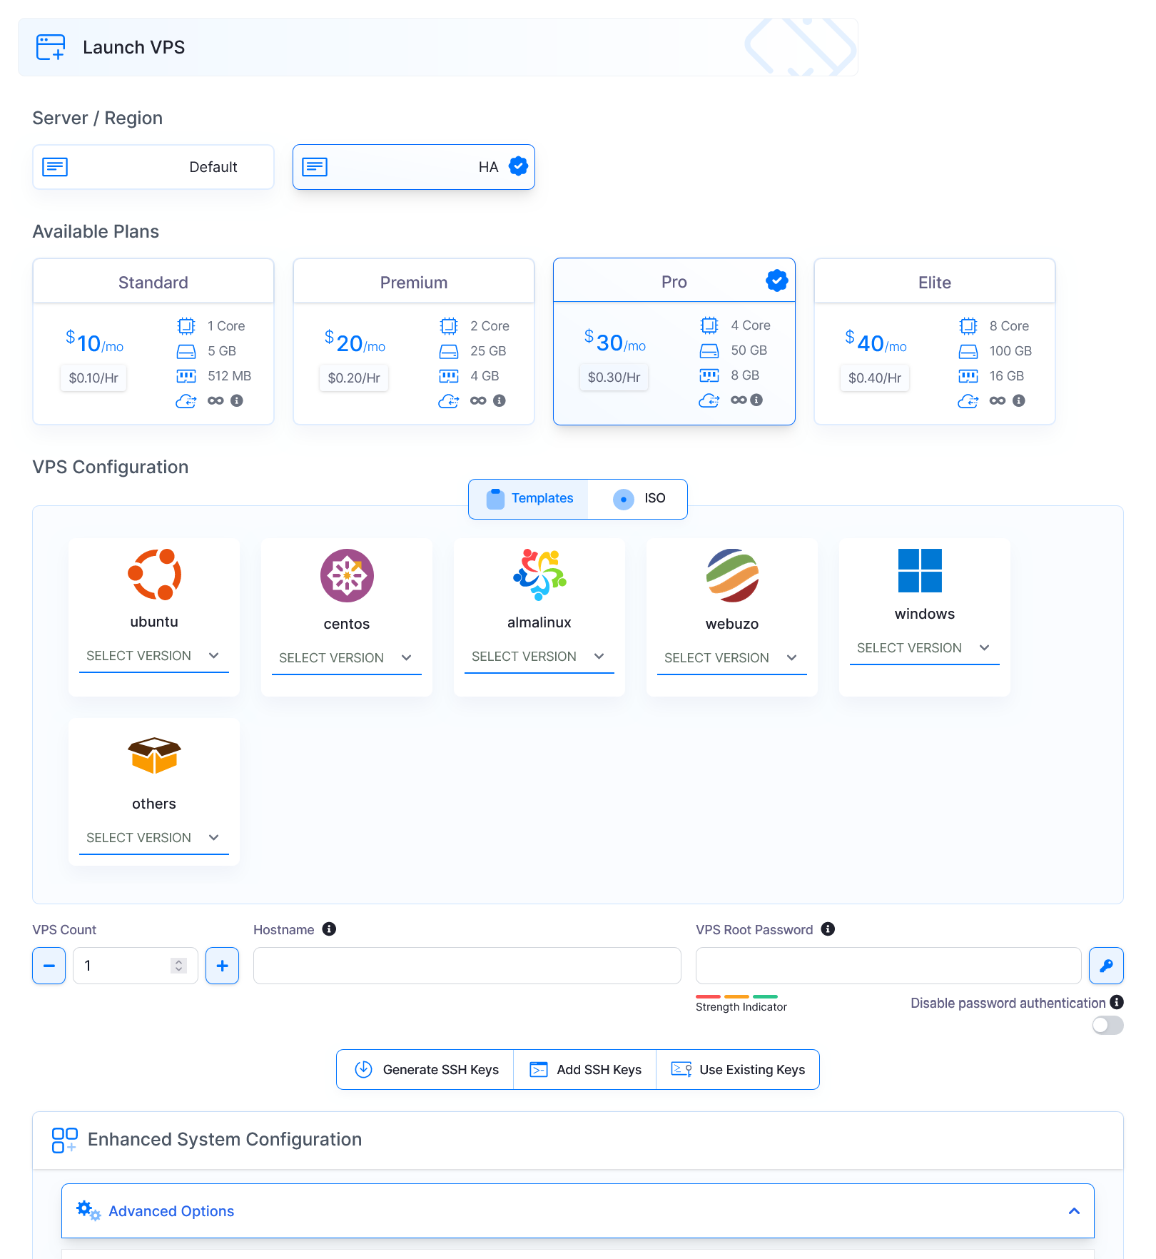The height and width of the screenshot is (1259, 1156).
Task: Click the cloud bandwidth icon in the Elite plan
Action: pyautogui.click(x=968, y=401)
